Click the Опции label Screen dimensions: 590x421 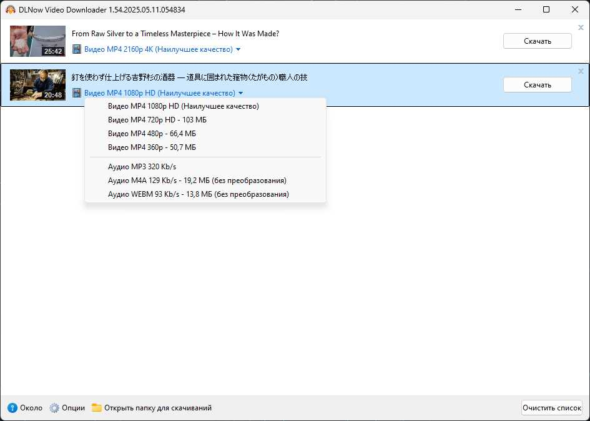[x=74, y=408]
